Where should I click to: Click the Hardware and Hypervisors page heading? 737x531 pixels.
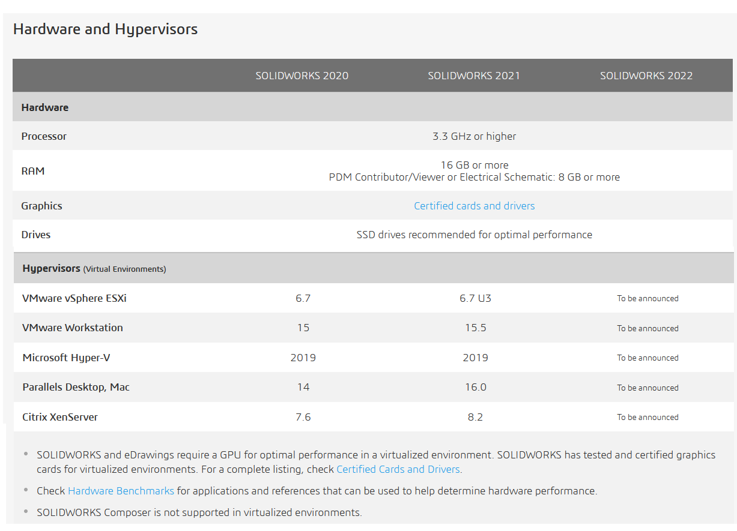coord(105,29)
